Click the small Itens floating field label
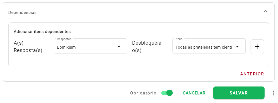Viewport: 278px width, 103px height. [179, 39]
